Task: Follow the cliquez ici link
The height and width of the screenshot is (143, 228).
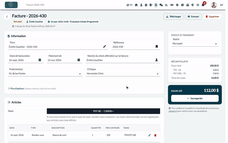Action: (x=173, y=111)
